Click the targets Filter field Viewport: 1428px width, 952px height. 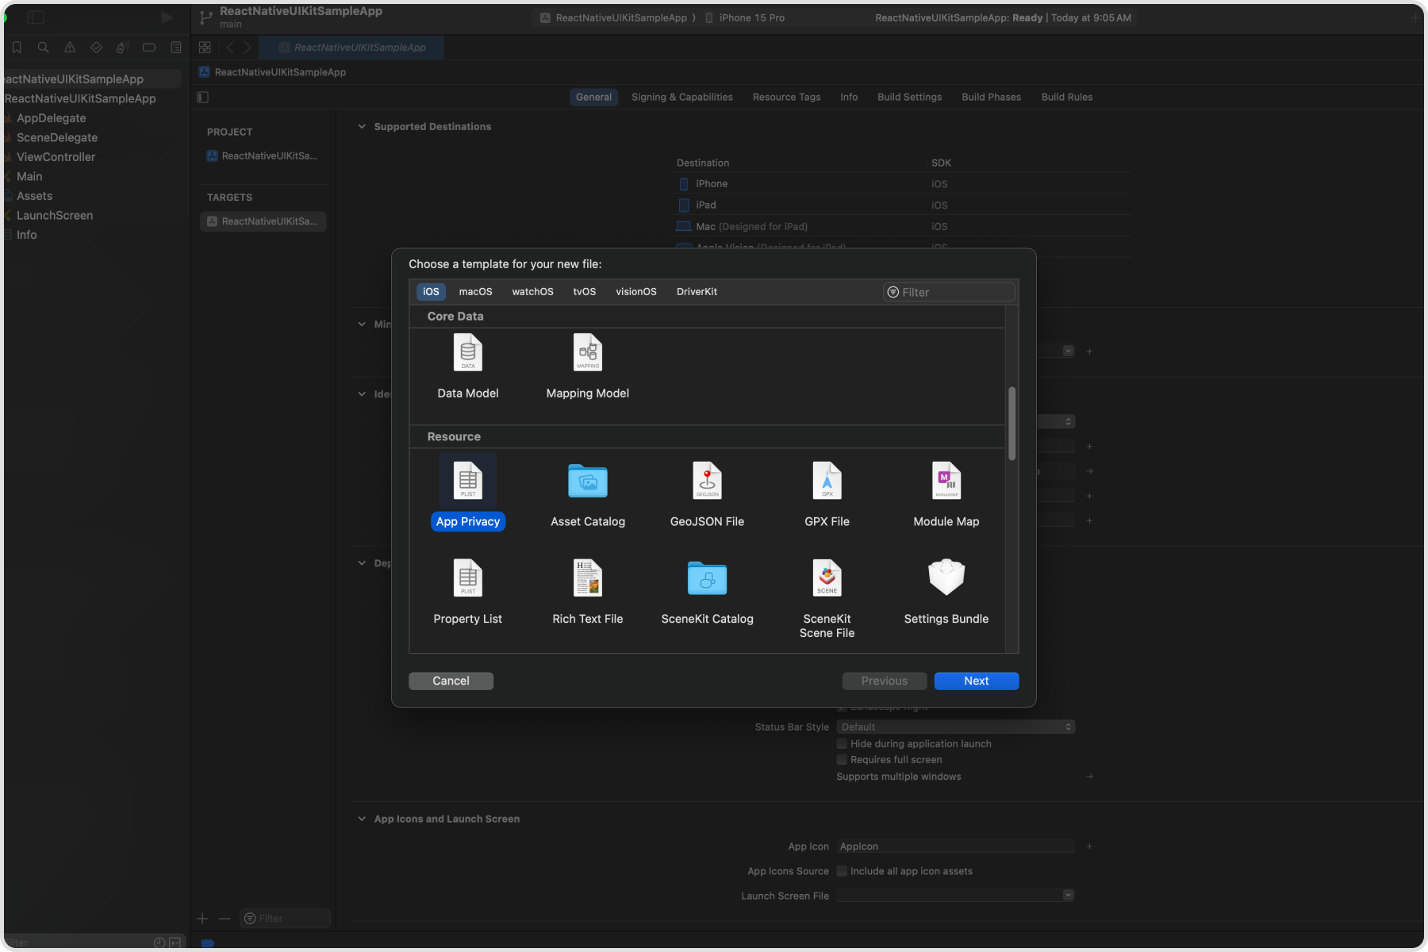286,919
